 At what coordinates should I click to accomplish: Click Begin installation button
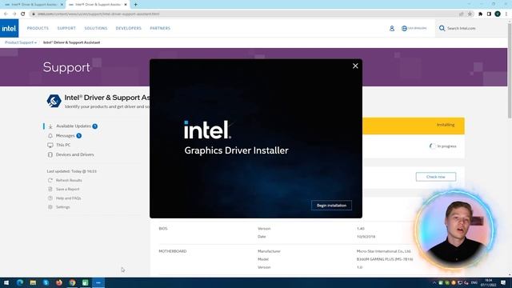[x=331, y=206]
